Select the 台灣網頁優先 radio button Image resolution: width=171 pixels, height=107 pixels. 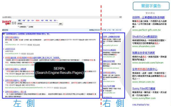tap(18, 27)
